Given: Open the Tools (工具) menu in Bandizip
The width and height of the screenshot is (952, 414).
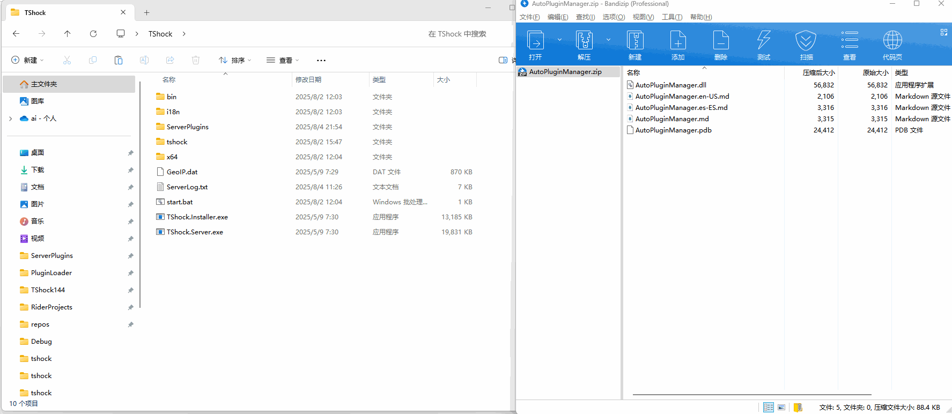Looking at the screenshot, I should pyautogui.click(x=672, y=17).
